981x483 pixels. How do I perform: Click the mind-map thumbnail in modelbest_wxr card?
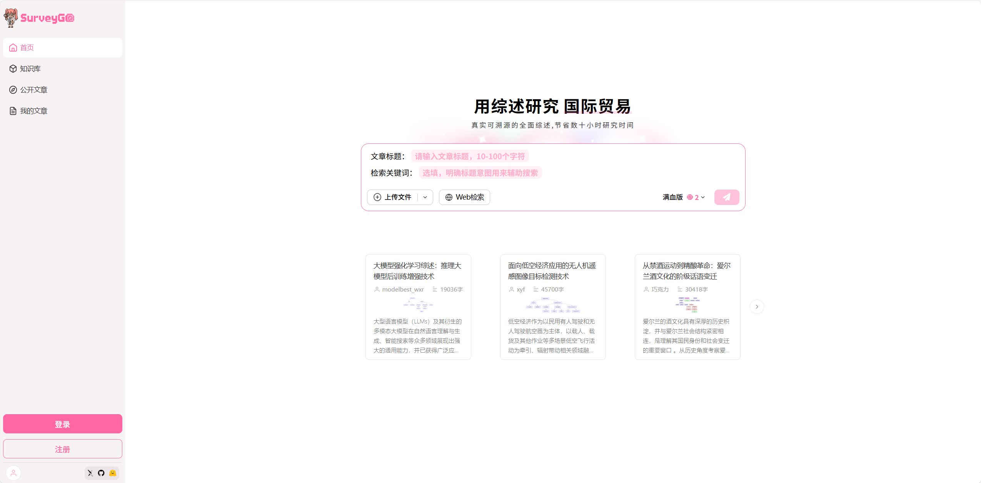(418, 304)
